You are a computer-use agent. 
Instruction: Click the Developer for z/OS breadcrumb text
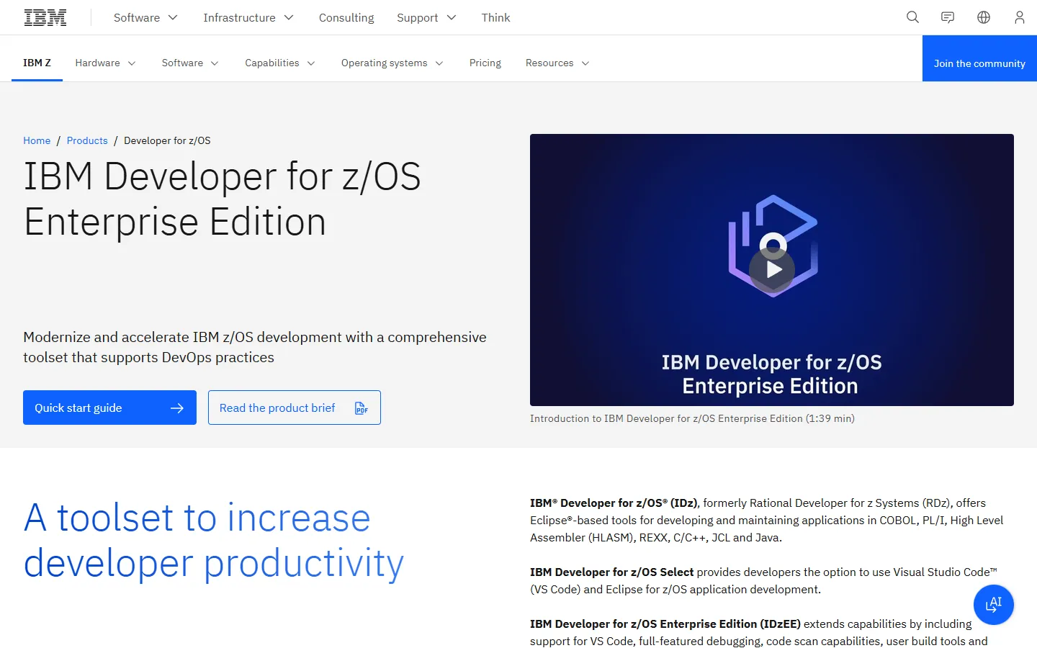167,140
